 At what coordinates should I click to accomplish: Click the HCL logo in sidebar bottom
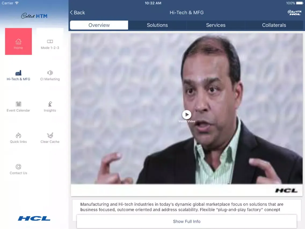[34, 218]
